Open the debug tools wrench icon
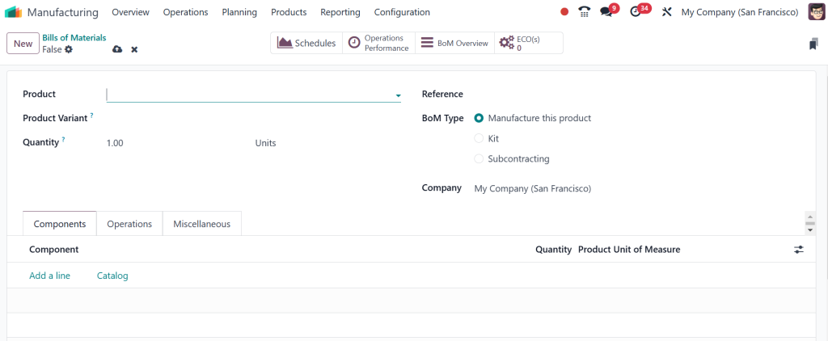 tap(666, 11)
